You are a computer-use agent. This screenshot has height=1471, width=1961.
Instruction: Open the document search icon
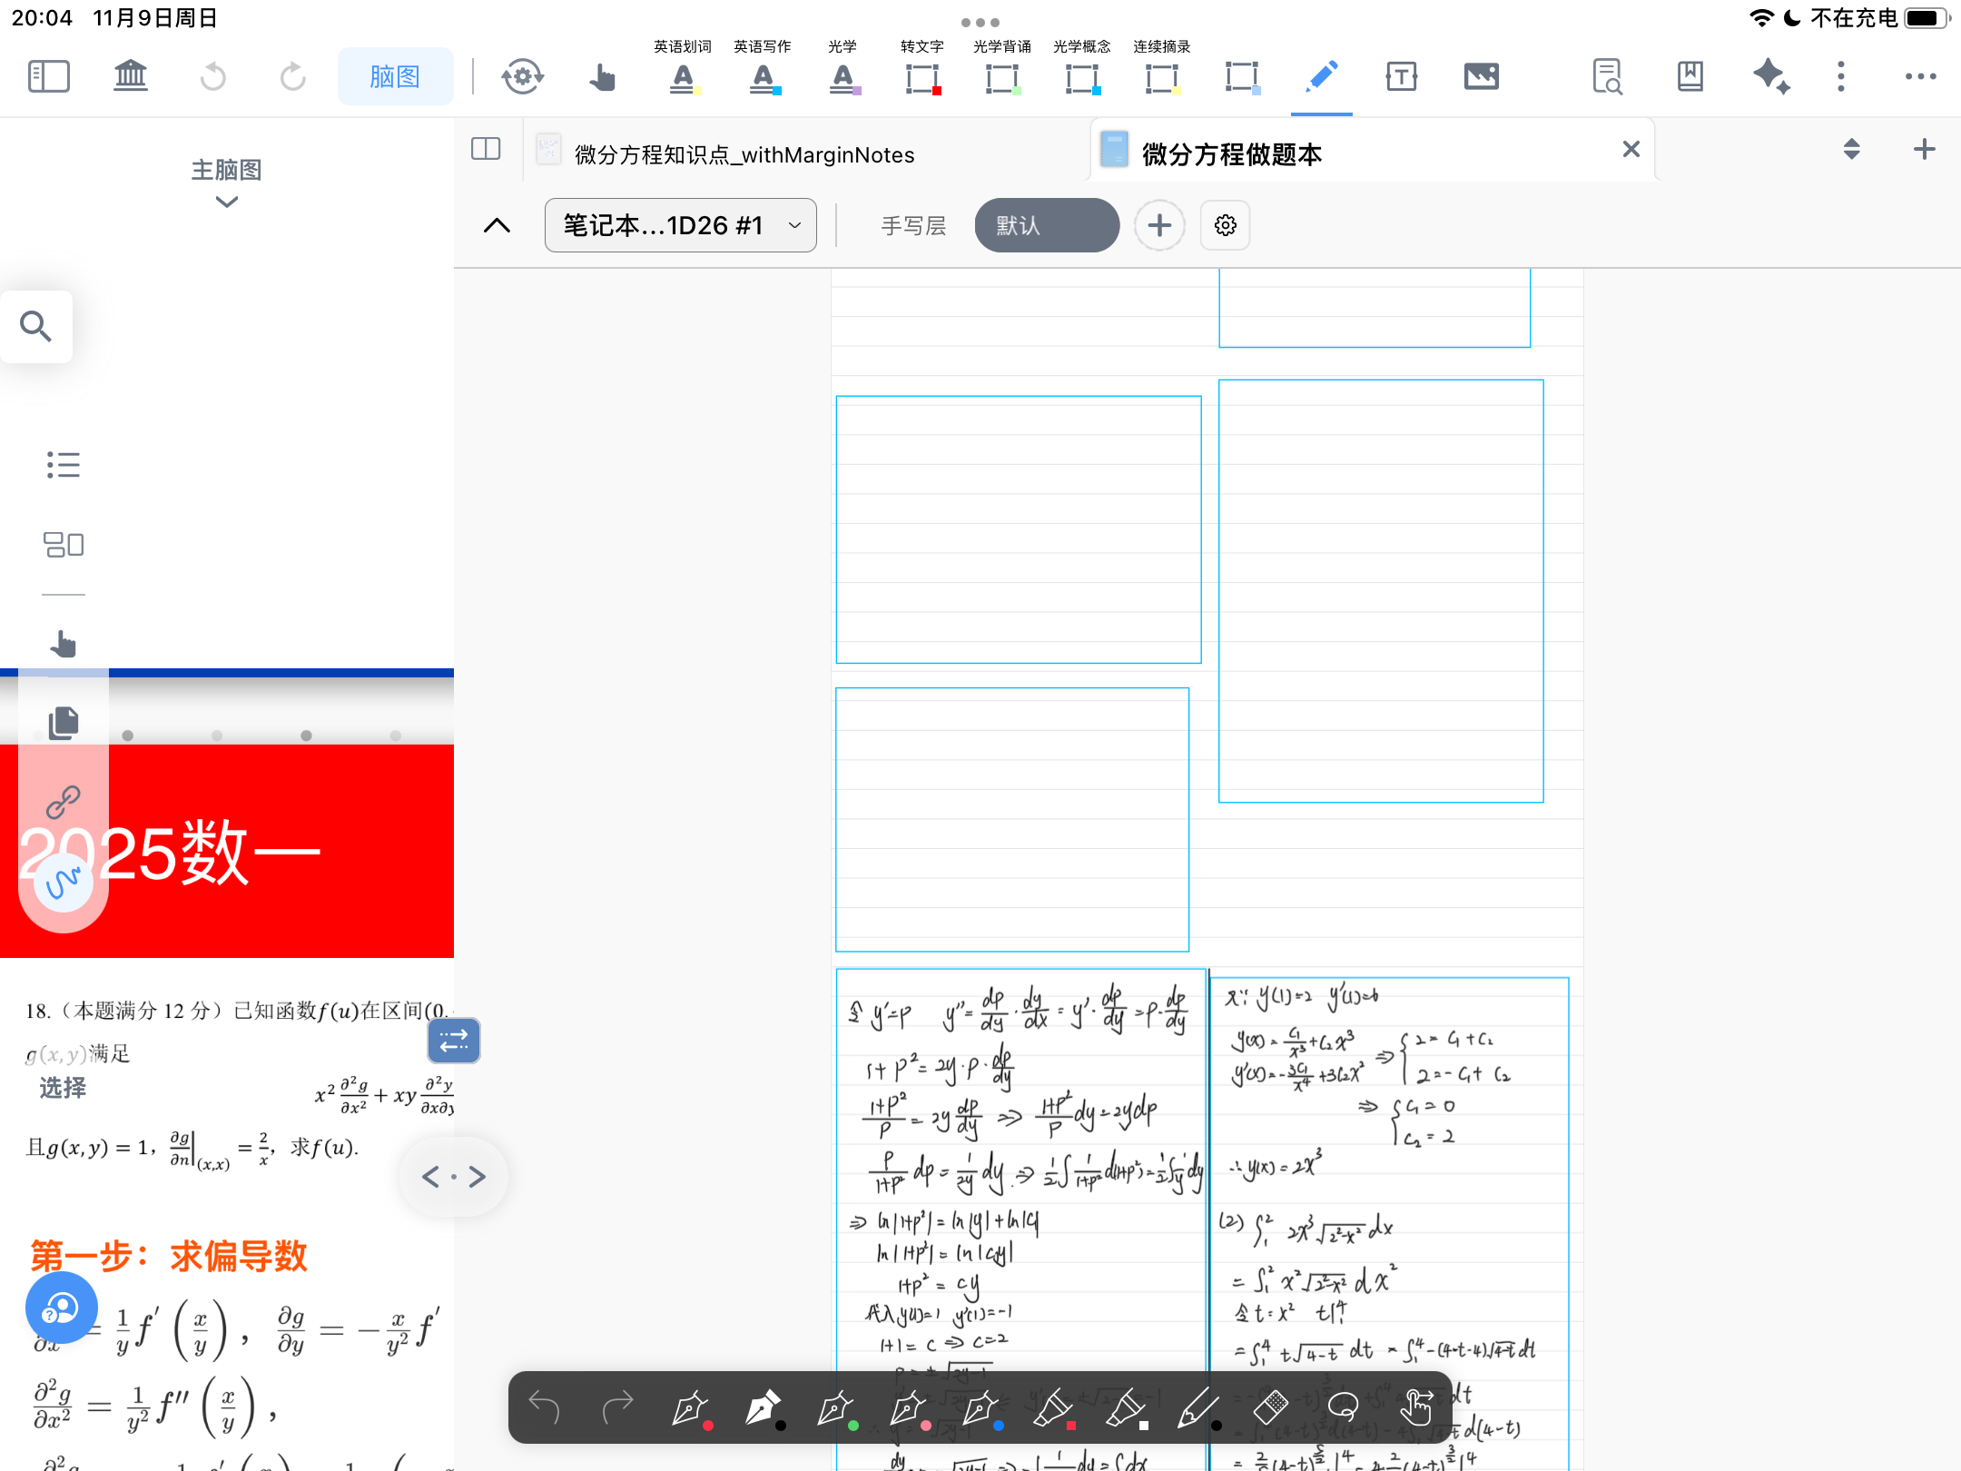click(x=1607, y=76)
